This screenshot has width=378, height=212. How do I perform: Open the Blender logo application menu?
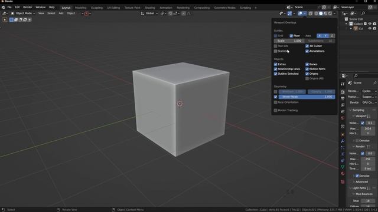4,8
